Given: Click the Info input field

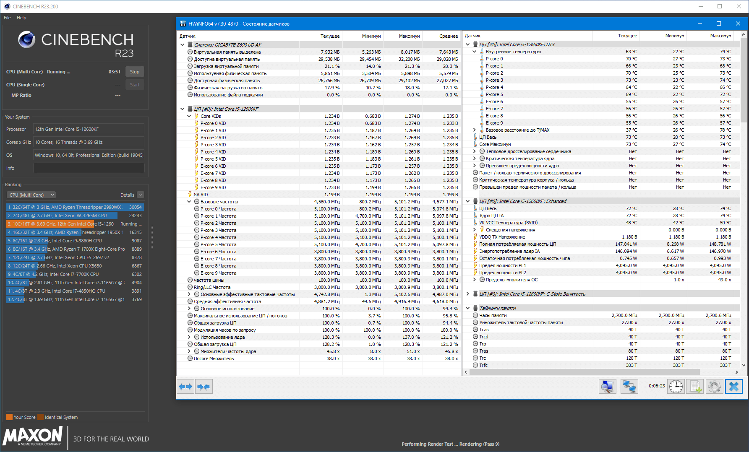Looking at the screenshot, I should pos(89,168).
